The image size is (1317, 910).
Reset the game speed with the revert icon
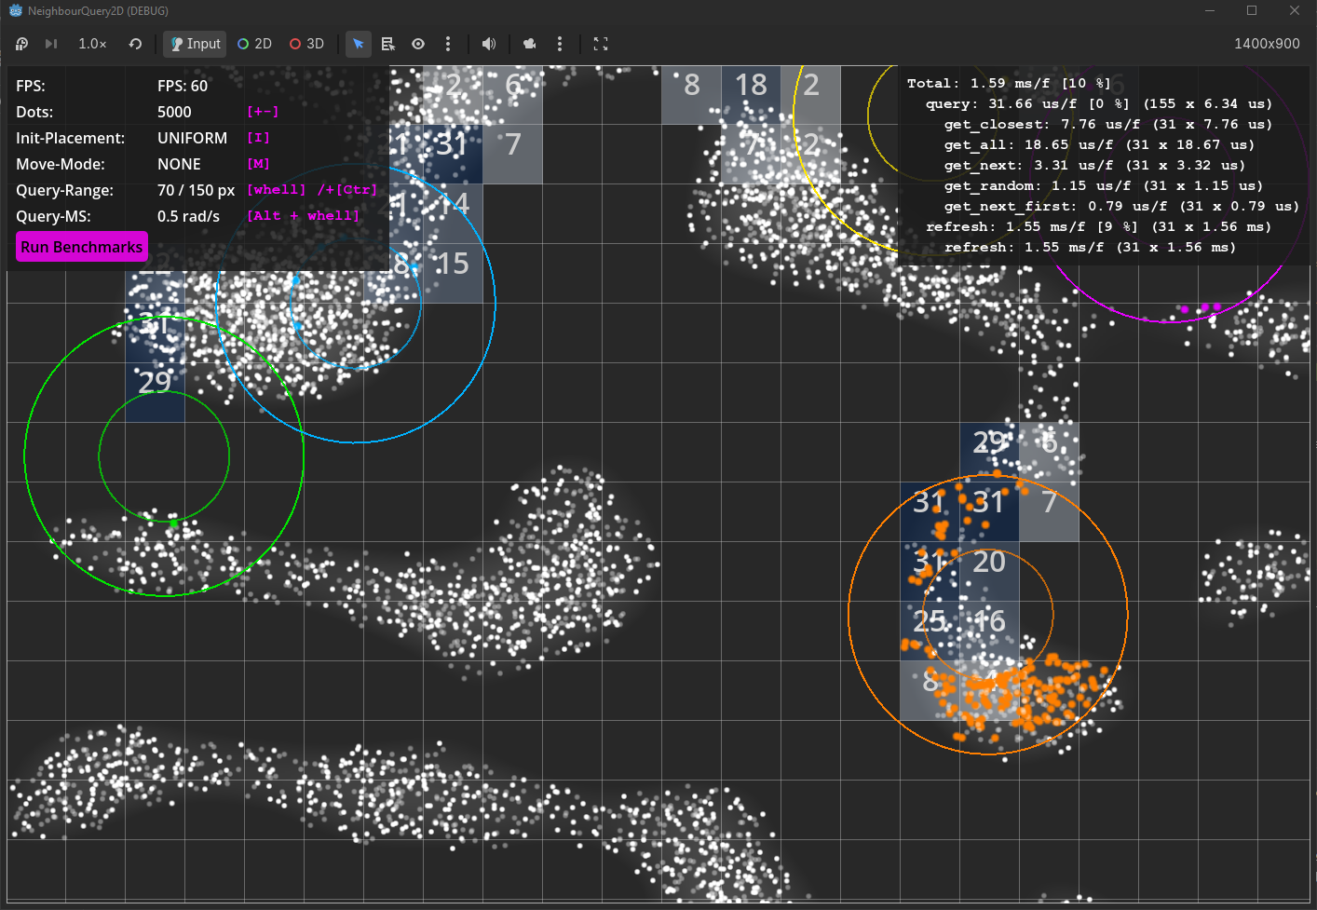[x=135, y=44]
